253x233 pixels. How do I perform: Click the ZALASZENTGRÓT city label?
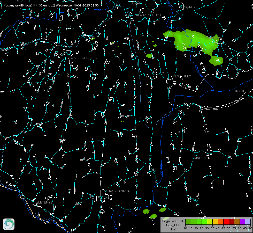coord(148,15)
